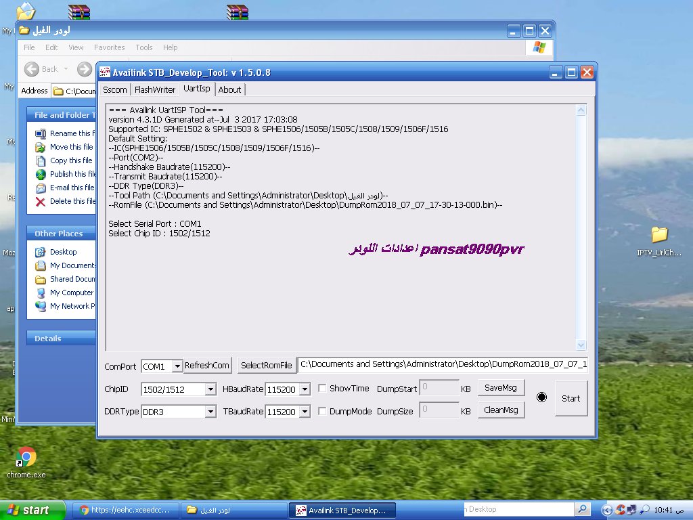Click the CleanMsg button
The image size is (693, 520).
click(x=501, y=410)
